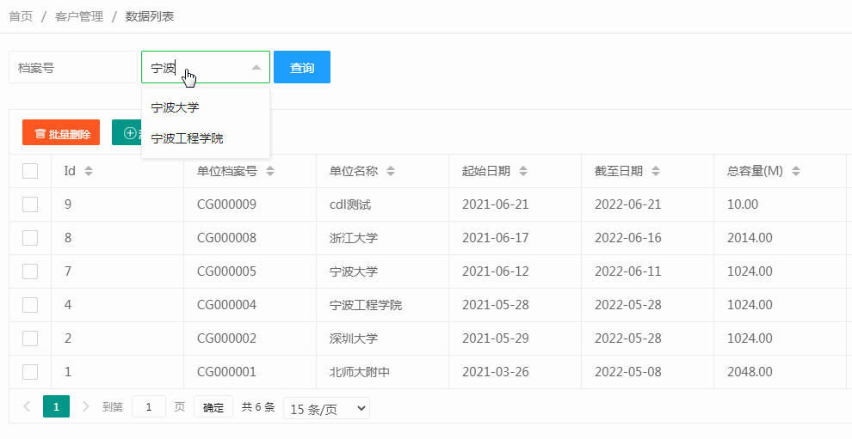
Task: Focus the 档案号 input field
Action: coord(73,67)
